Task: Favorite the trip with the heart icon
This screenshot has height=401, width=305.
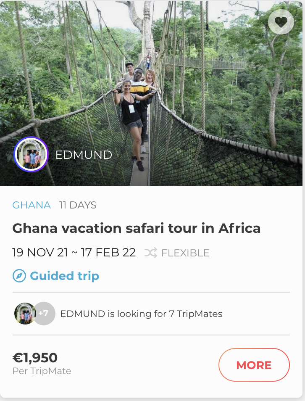Action: point(281,21)
